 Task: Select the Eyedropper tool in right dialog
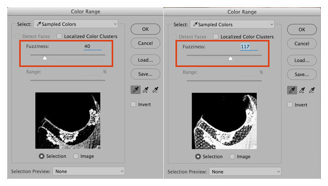click(292, 90)
